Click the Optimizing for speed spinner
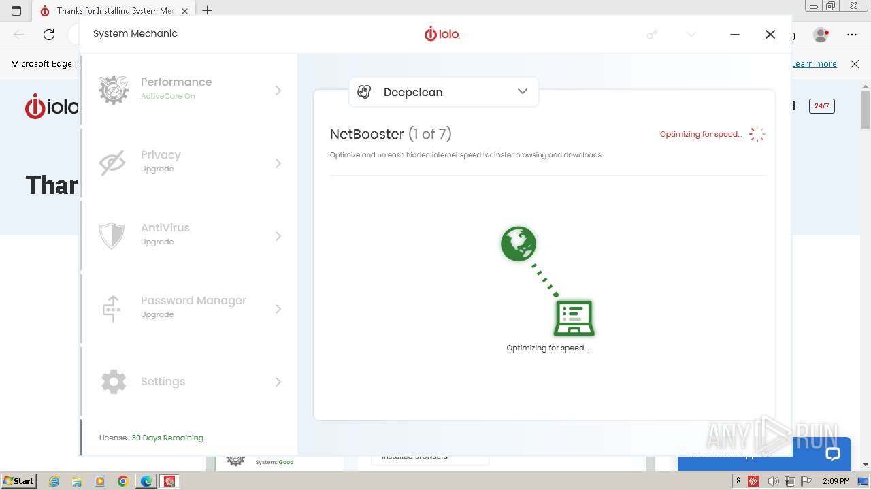The image size is (871, 490). (757, 134)
